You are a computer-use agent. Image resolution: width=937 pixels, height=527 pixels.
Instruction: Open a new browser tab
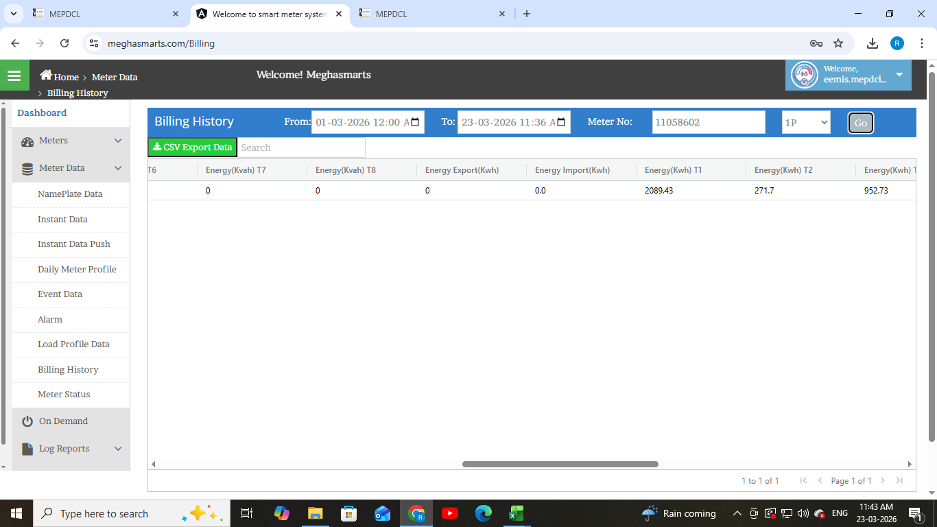point(527,14)
